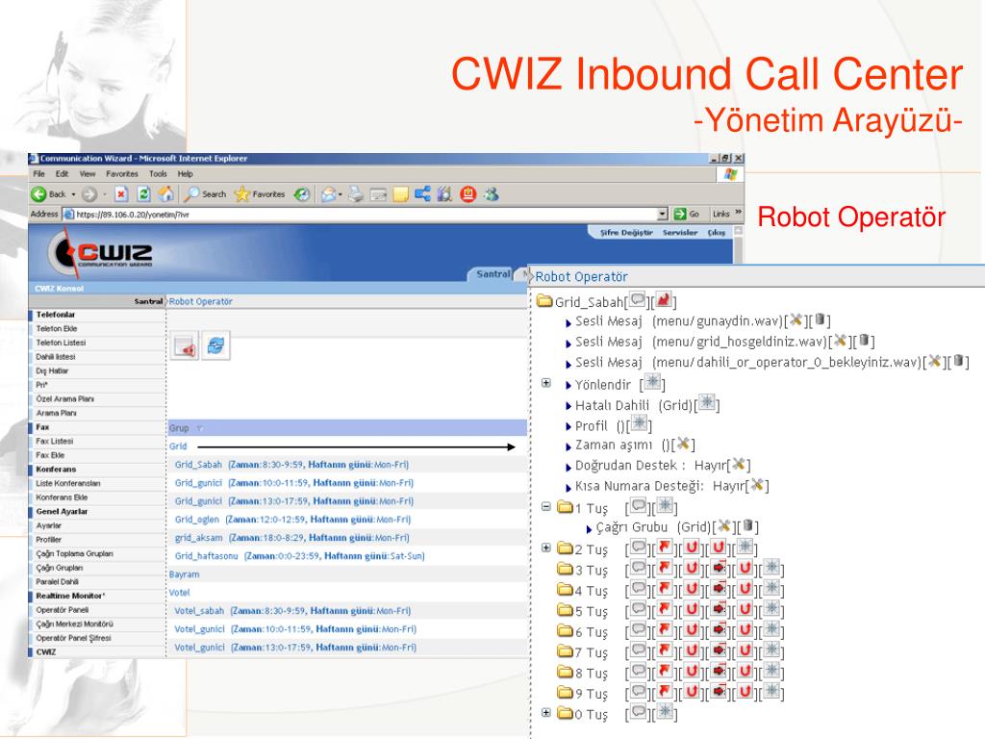Expand the Yönlendir tree node
985x739 pixels.
tap(546, 383)
